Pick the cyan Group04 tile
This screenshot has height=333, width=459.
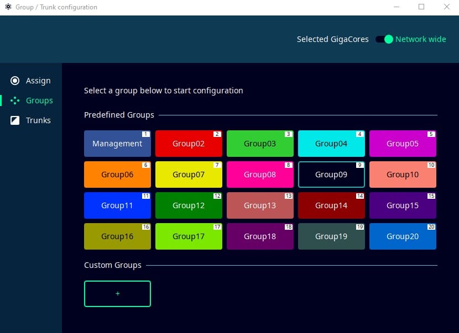tap(331, 144)
